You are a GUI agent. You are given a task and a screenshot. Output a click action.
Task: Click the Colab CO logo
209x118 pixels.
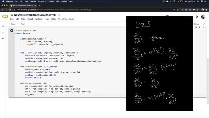coord(5,16)
